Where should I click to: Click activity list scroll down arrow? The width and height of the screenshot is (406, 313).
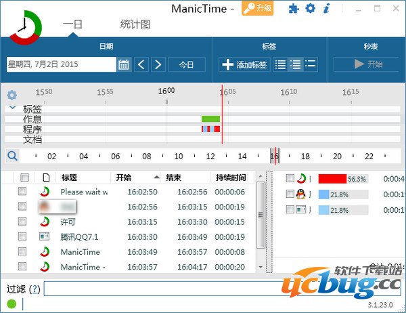pos(261,267)
